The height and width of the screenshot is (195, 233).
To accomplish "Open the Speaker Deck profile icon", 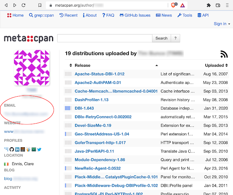I will pos(34,149).
